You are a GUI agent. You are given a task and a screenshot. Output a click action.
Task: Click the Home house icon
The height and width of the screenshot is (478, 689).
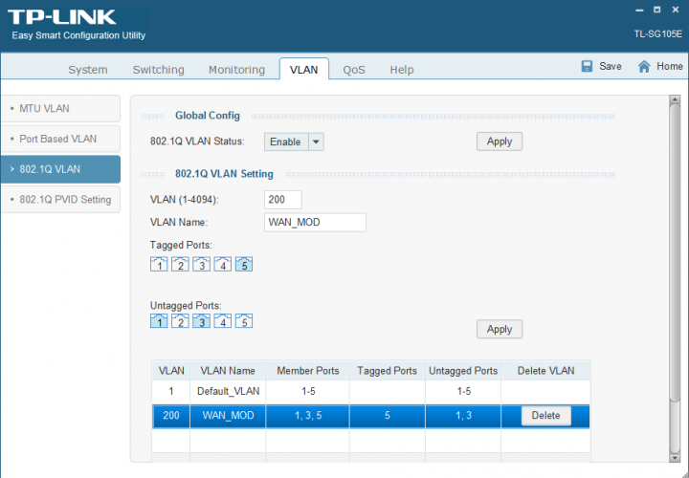(644, 66)
